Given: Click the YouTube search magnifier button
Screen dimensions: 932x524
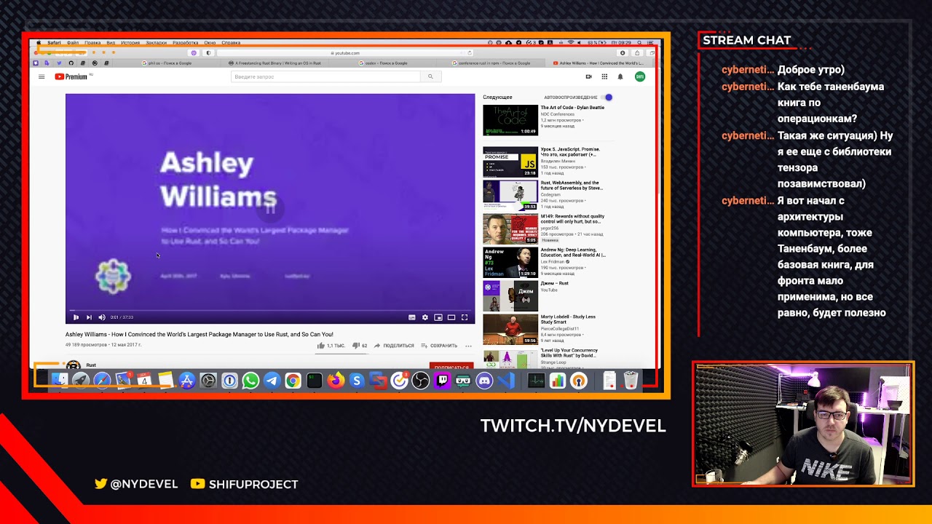Looking at the screenshot, I should [430, 76].
